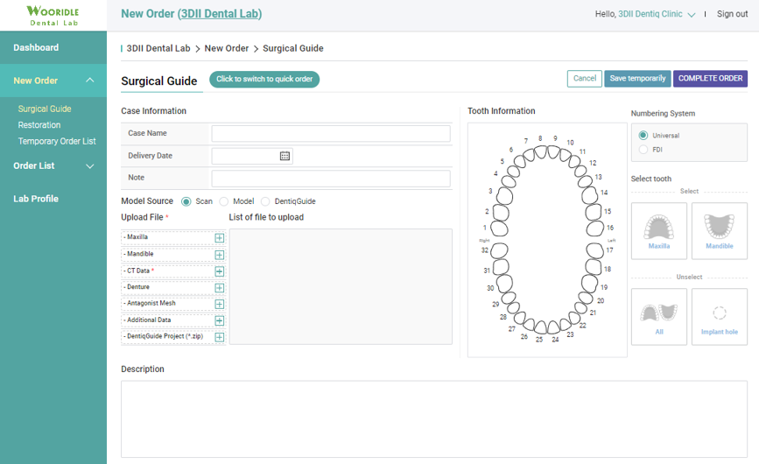
Task: Select the Maxilla arch thumbnail
Action: coord(659,231)
